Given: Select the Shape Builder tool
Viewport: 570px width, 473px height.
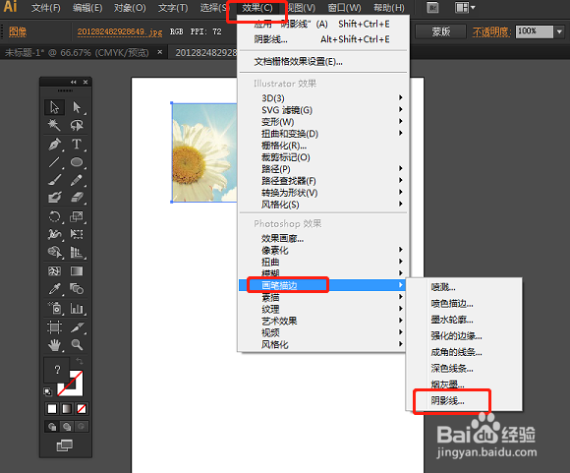Looking at the screenshot, I should point(54,252).
